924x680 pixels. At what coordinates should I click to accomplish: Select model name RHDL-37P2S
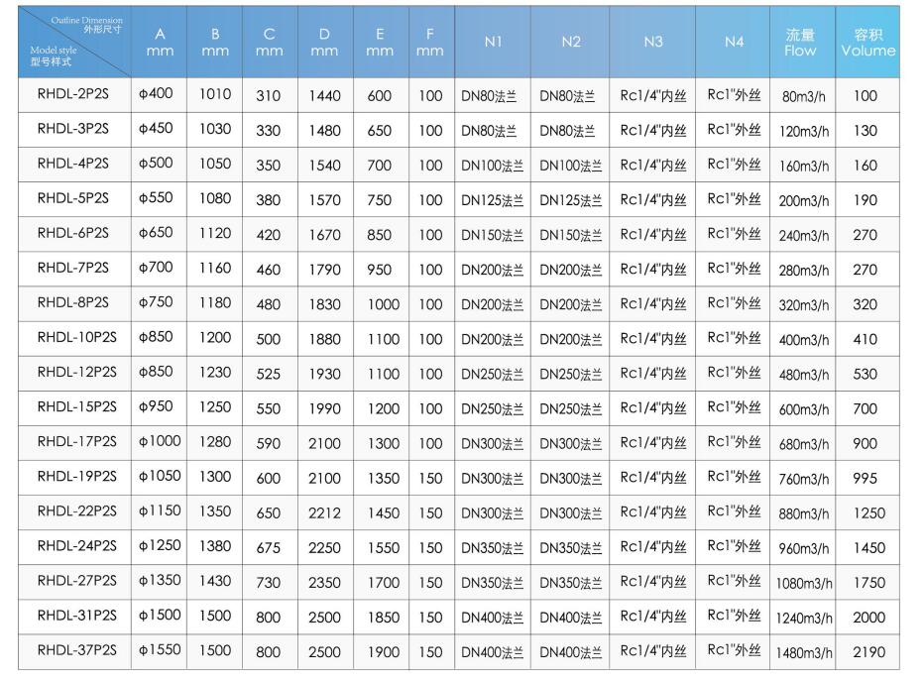coord(77,650)
